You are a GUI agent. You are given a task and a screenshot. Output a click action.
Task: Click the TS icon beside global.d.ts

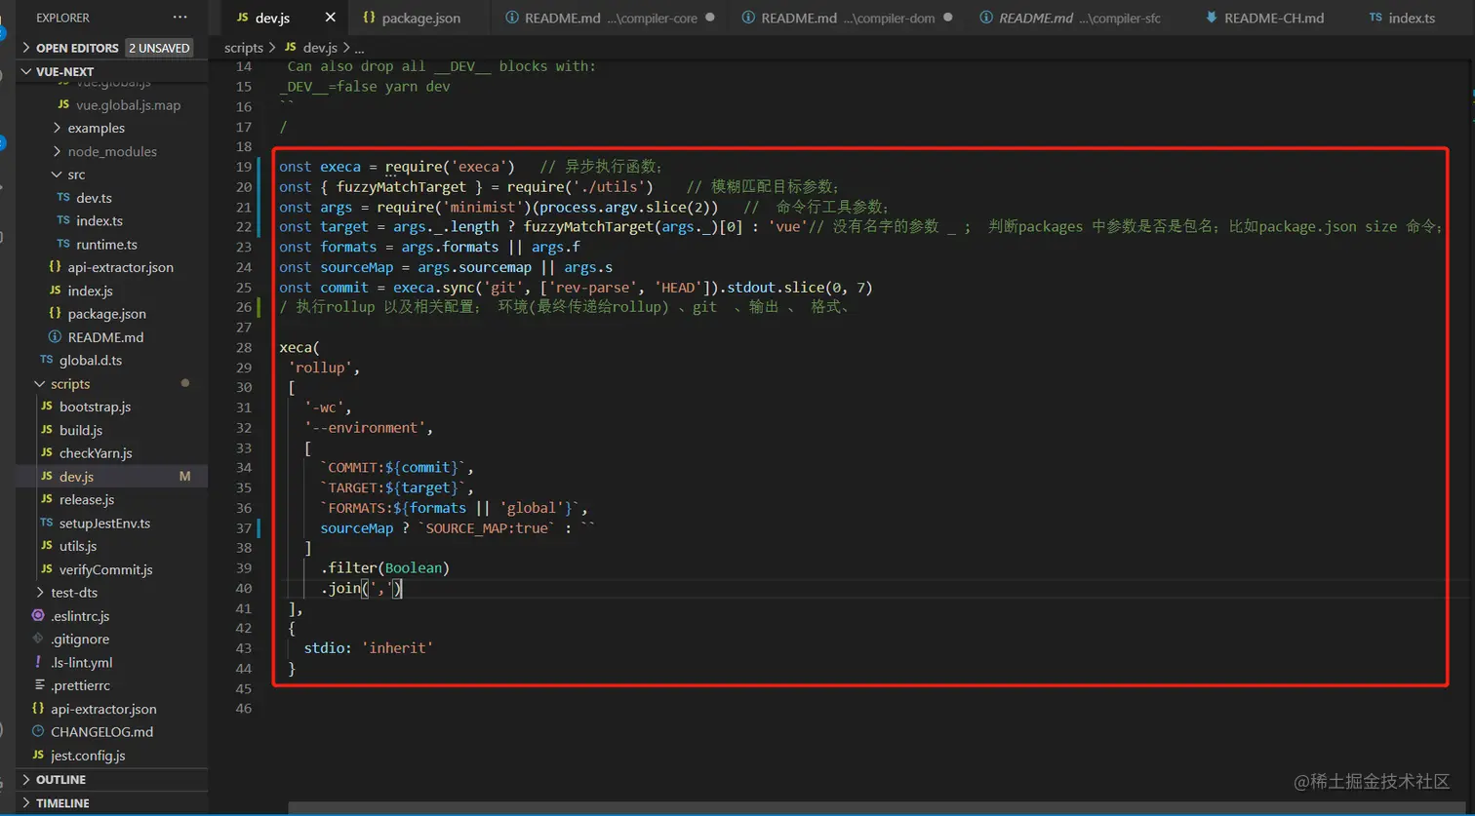tap(46, 360)
